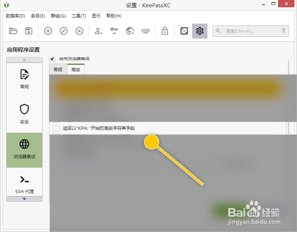Lock databases with the padlock icon

point(165,31)
